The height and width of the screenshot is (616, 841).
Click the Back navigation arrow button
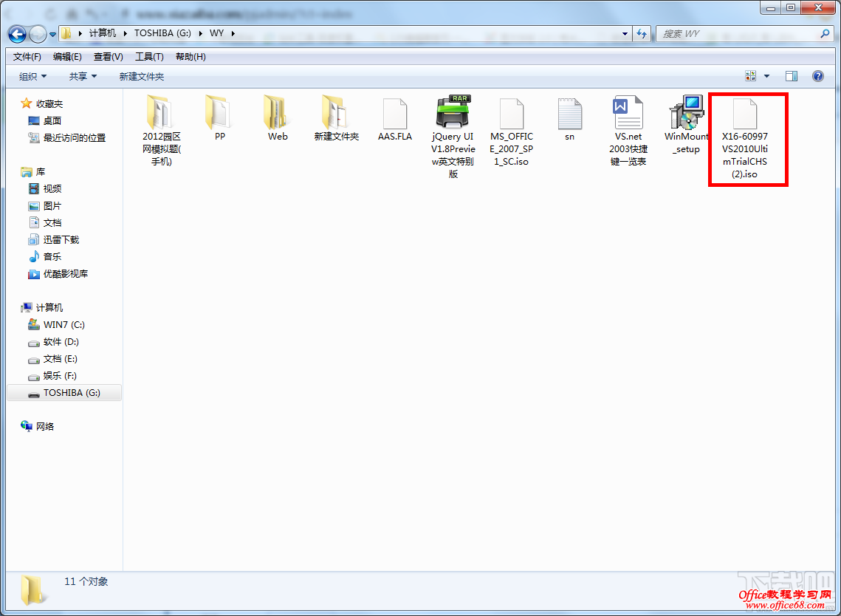tap(17, 34)
